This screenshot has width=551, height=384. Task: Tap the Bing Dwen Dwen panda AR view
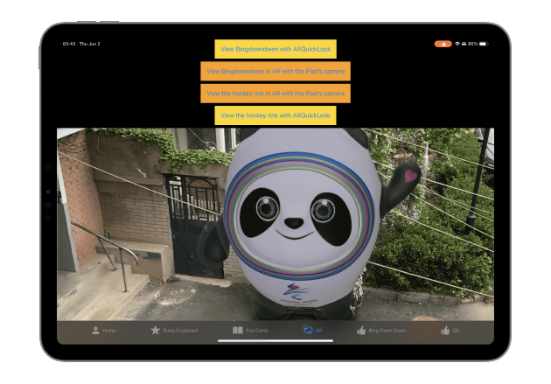(x=275, y=224)
